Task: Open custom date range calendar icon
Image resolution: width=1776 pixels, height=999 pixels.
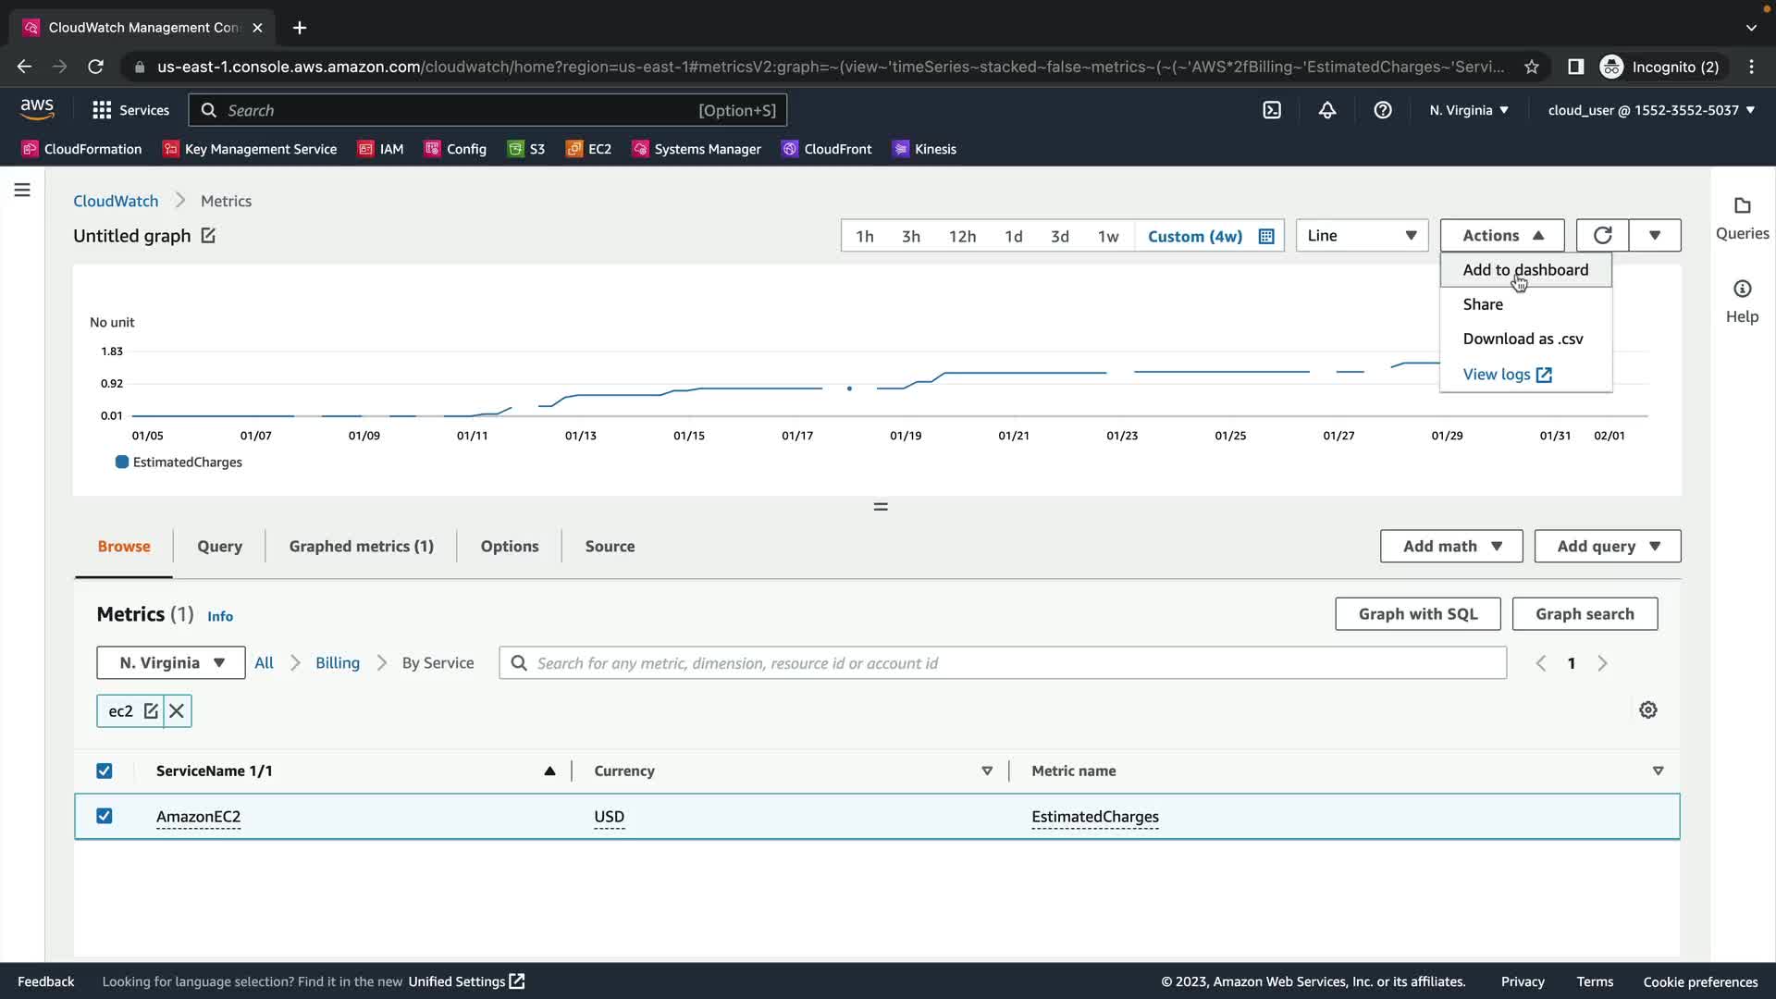Action: click(1266, 236)
